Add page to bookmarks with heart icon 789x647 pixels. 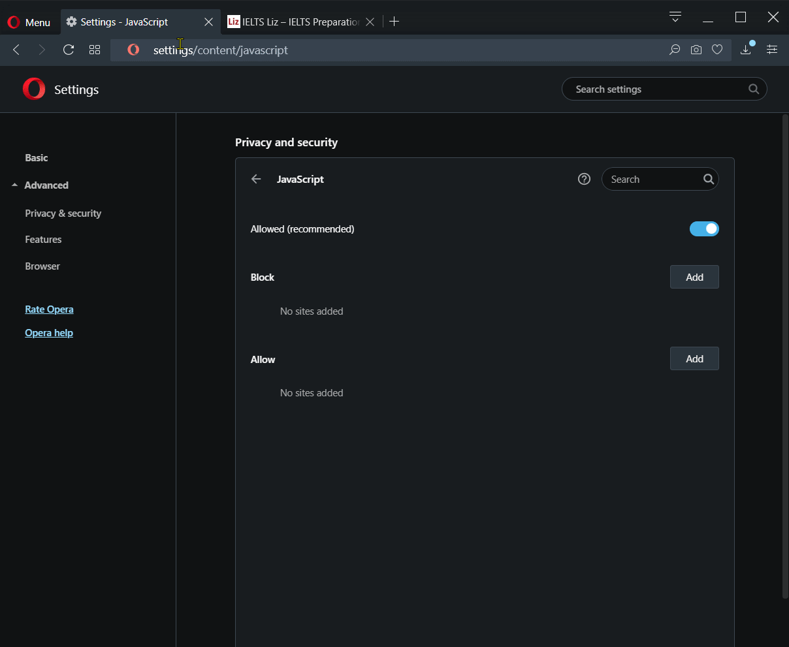pyautogui.click(x=717, y=50)
